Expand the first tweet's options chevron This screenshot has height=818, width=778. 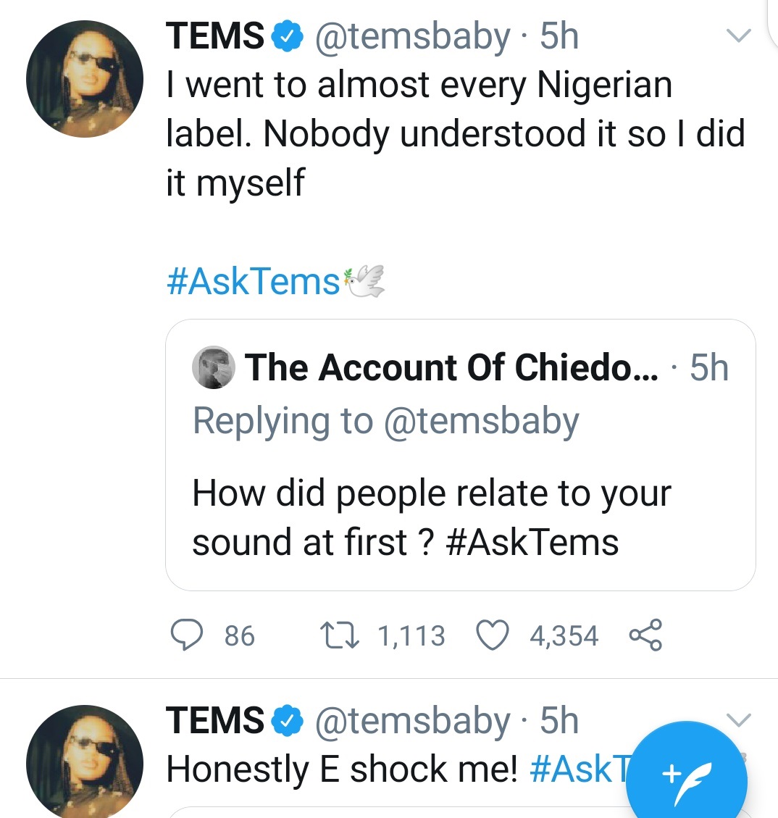tap(738, 36)
